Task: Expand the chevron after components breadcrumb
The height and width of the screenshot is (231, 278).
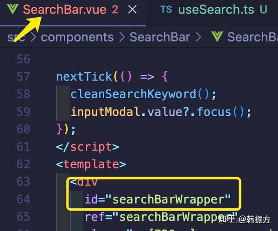Action: click(122, 37)
